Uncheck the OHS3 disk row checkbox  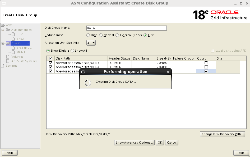(50, 63)
